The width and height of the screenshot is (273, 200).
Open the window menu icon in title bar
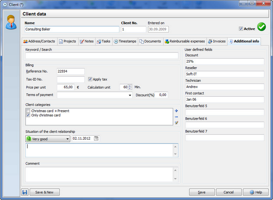[5, 5]
